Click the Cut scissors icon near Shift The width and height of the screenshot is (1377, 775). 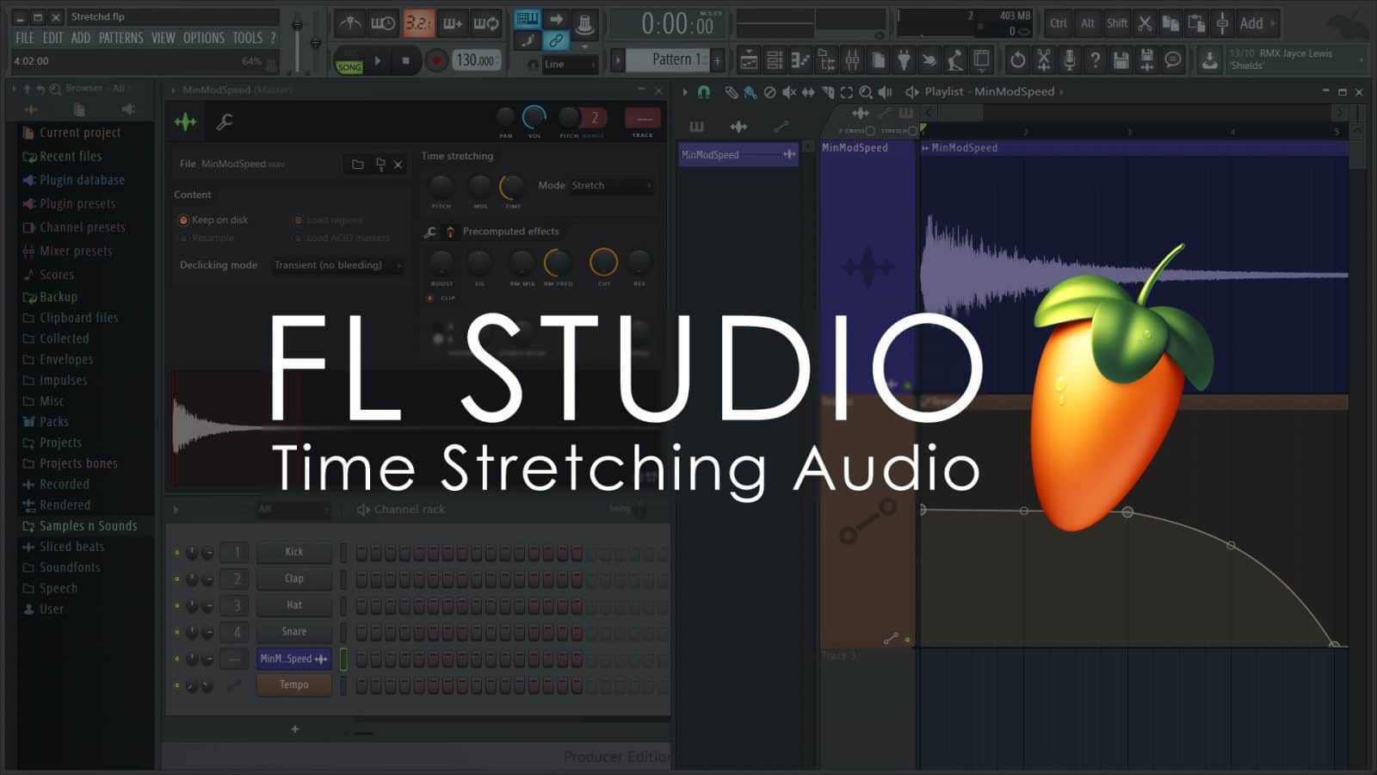pos(1145,23)
